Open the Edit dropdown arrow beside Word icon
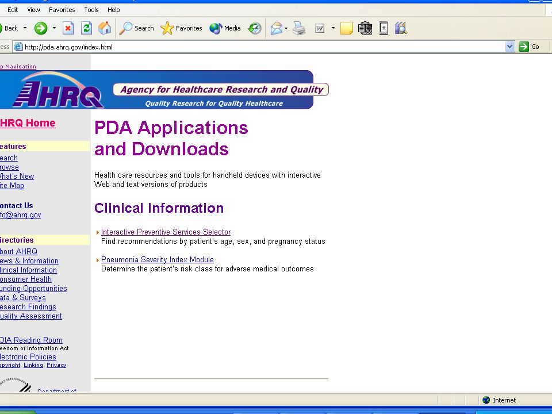The height and width of the screenshot is (414, 552). (333, 28)
